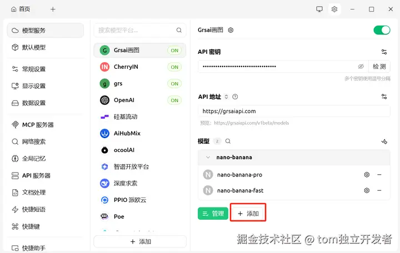
Task: Click the nano-banana-fast model name
Action: coord(240,190)
